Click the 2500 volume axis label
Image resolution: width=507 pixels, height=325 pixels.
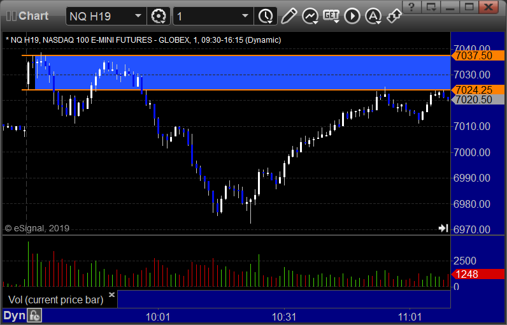(x=464, y=261)
